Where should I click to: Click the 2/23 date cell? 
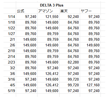(10, 62)
